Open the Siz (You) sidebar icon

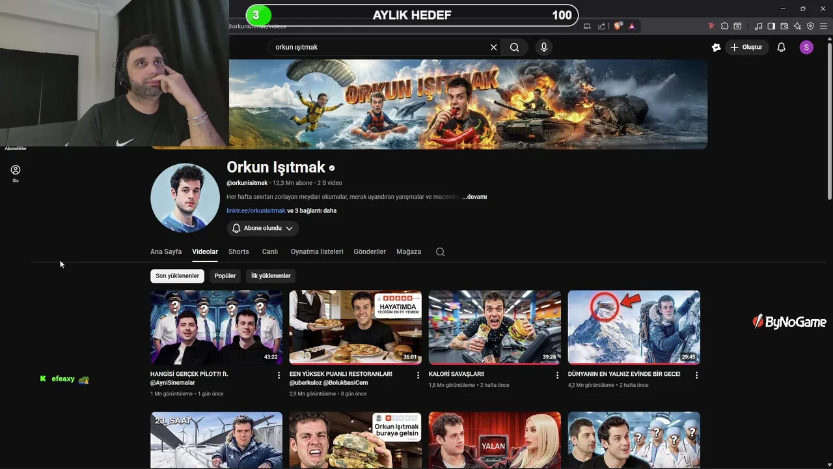coord(16,173)
